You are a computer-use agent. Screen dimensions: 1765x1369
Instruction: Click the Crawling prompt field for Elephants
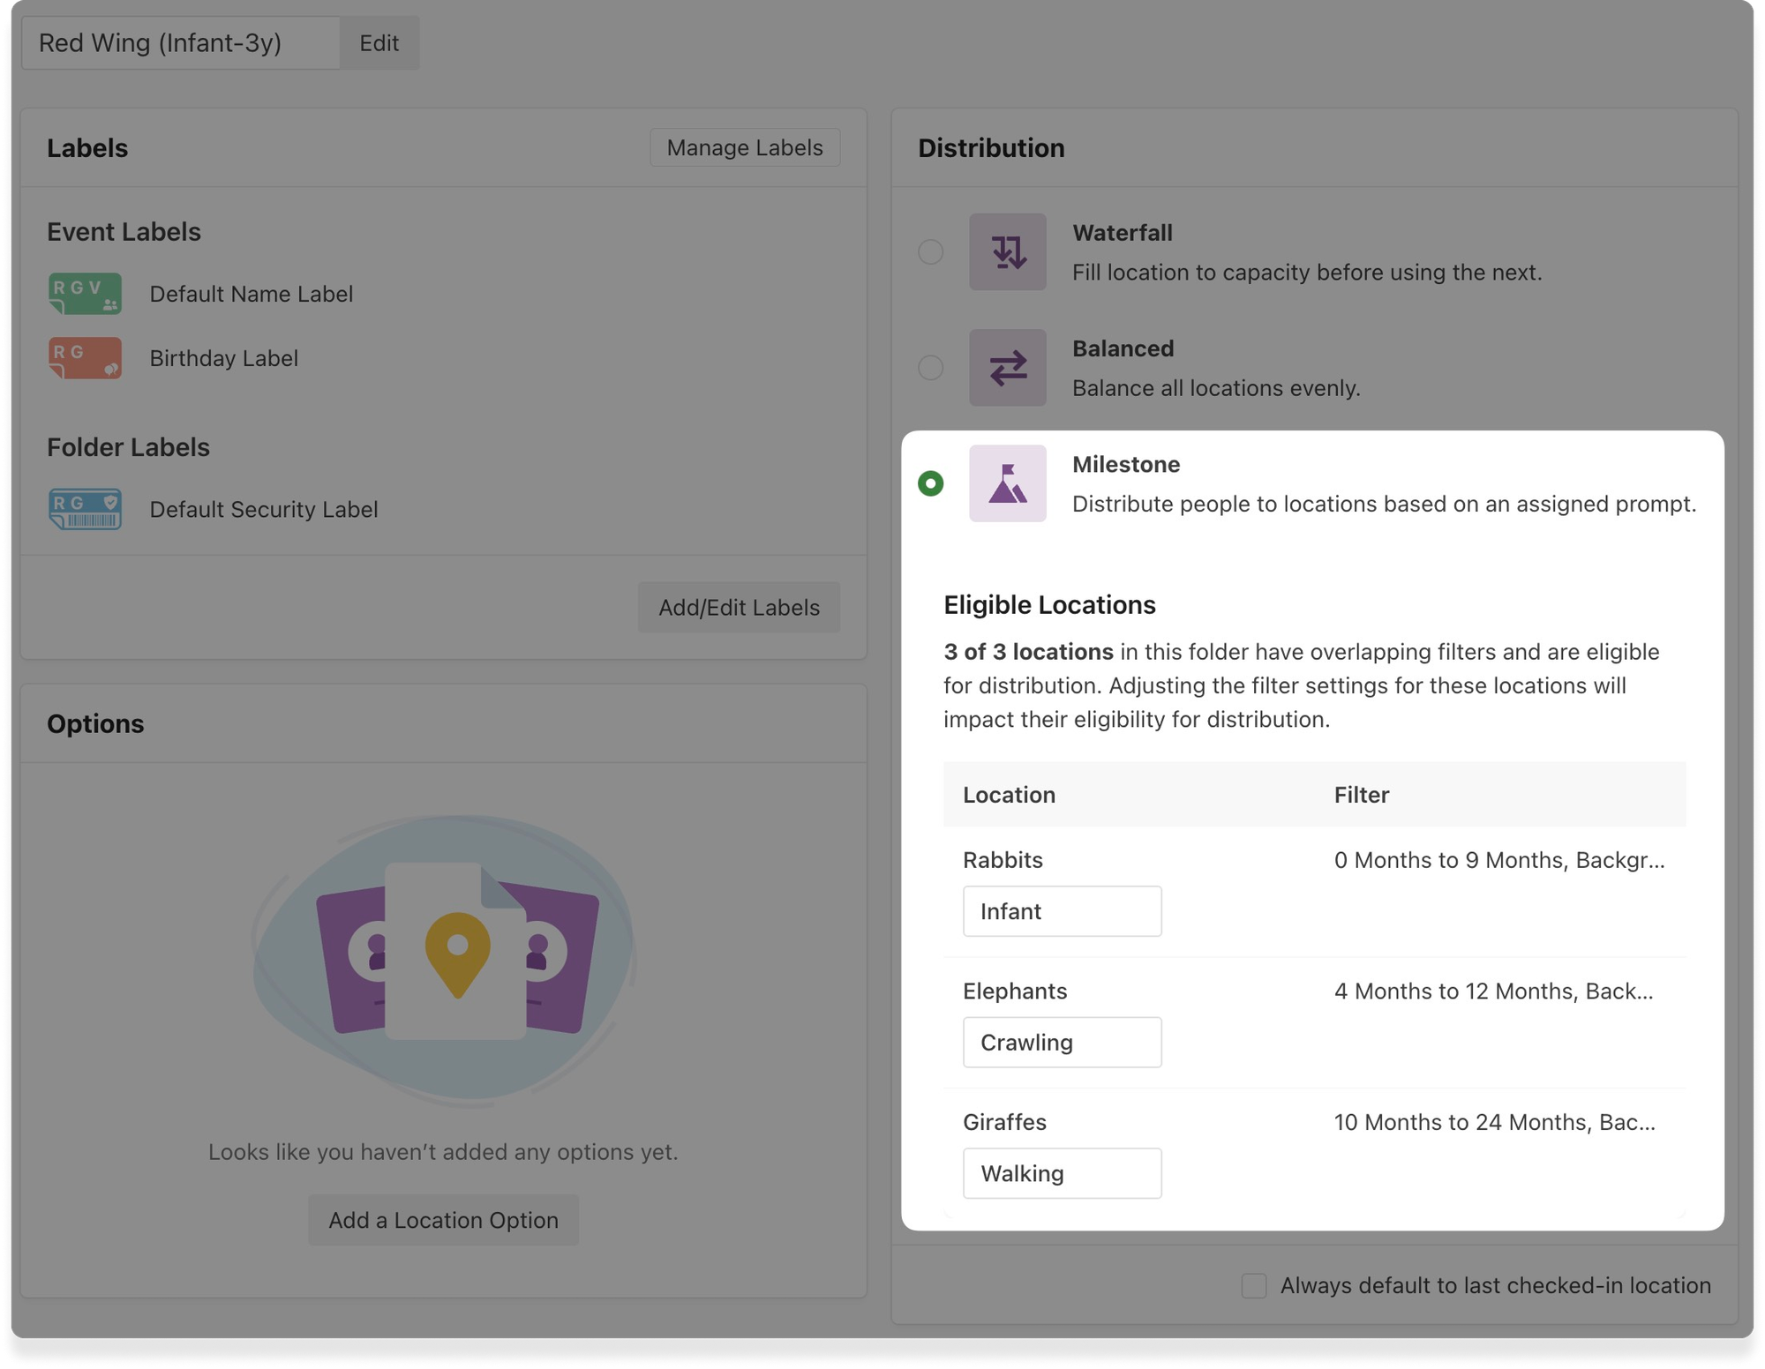click(x=1062, y=1043)
